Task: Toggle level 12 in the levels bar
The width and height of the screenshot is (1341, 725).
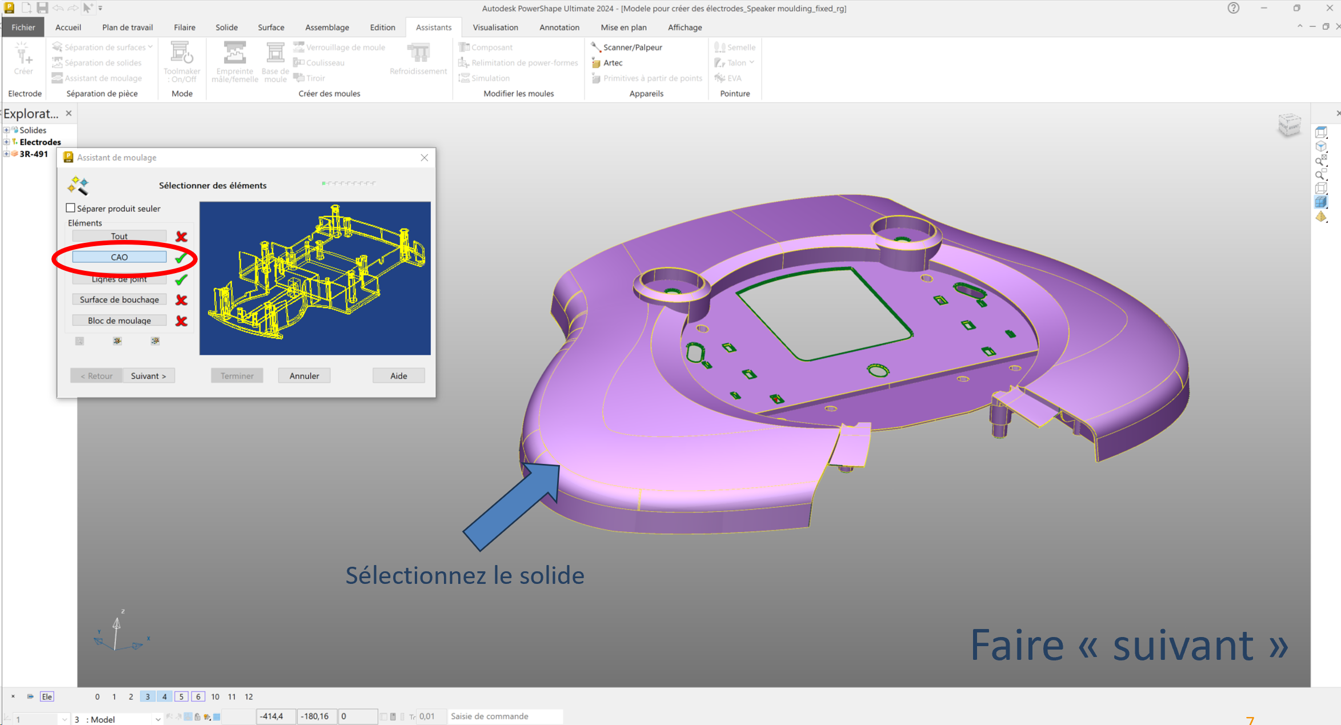Action: click(x=249, y=696)
